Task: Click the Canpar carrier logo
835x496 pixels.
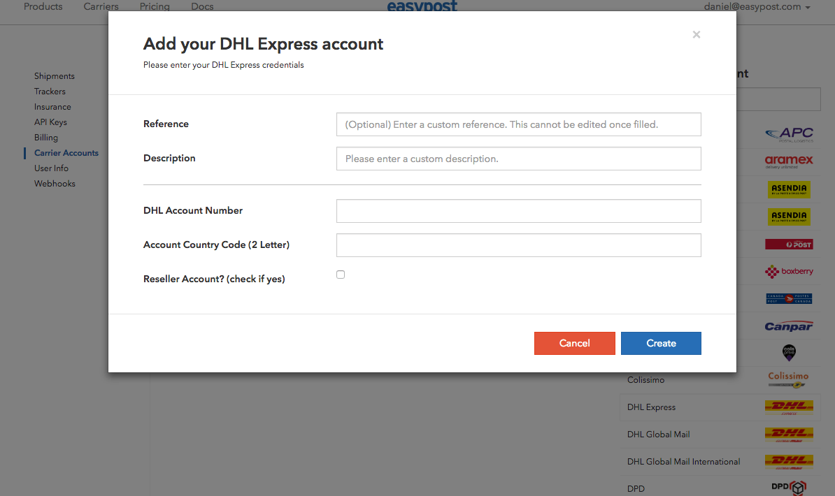Action: 790,326
